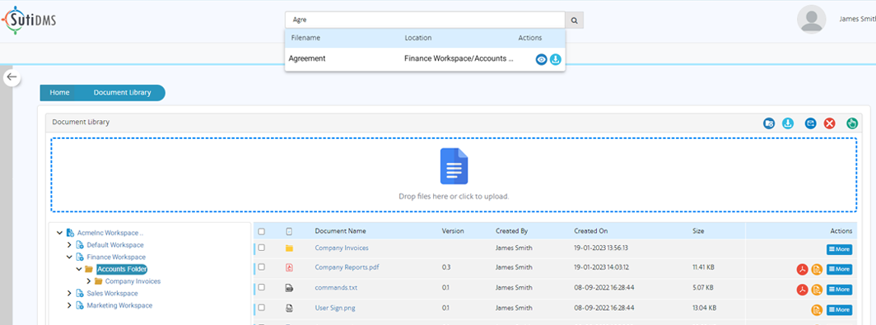Click the Accounts Folder tree folder icon

[x=88, y=269]
